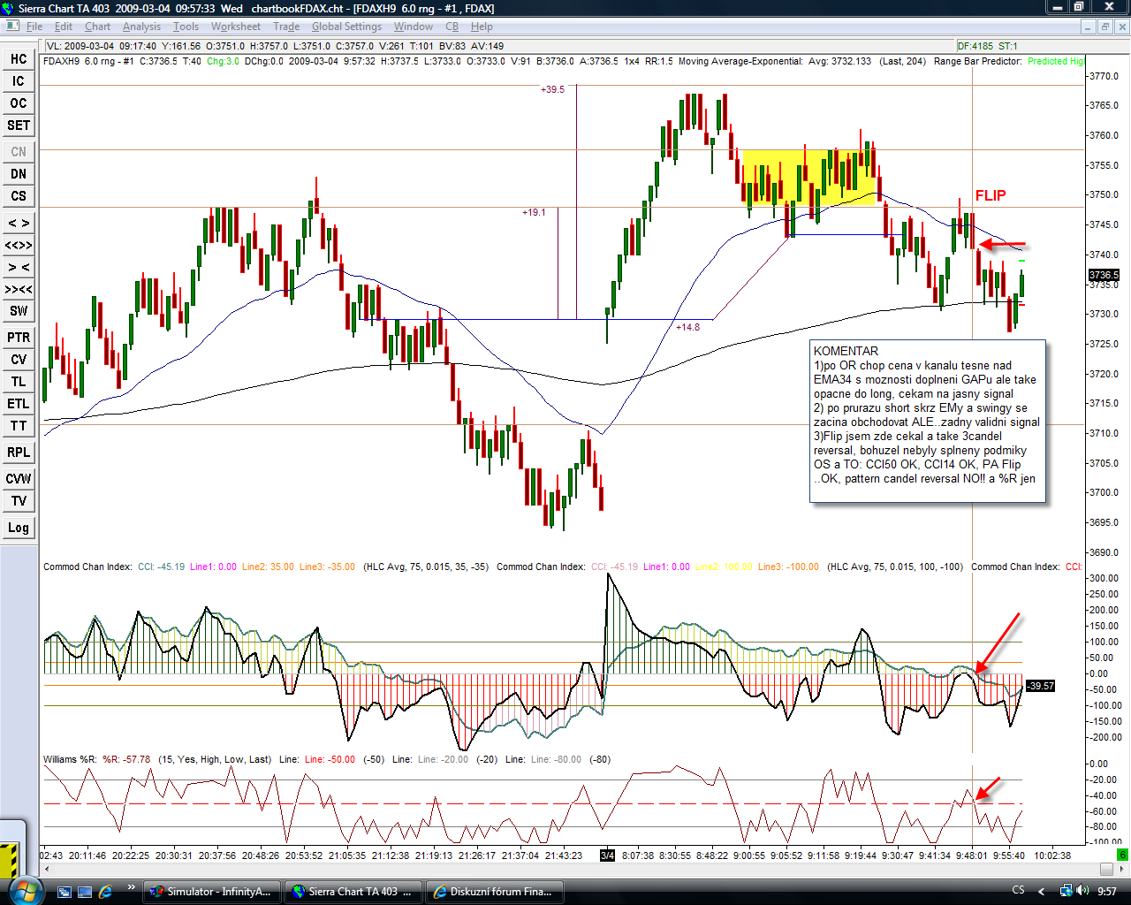Select the PTR pointer button
The image size is (1131, 905).
tap(19, 338)
